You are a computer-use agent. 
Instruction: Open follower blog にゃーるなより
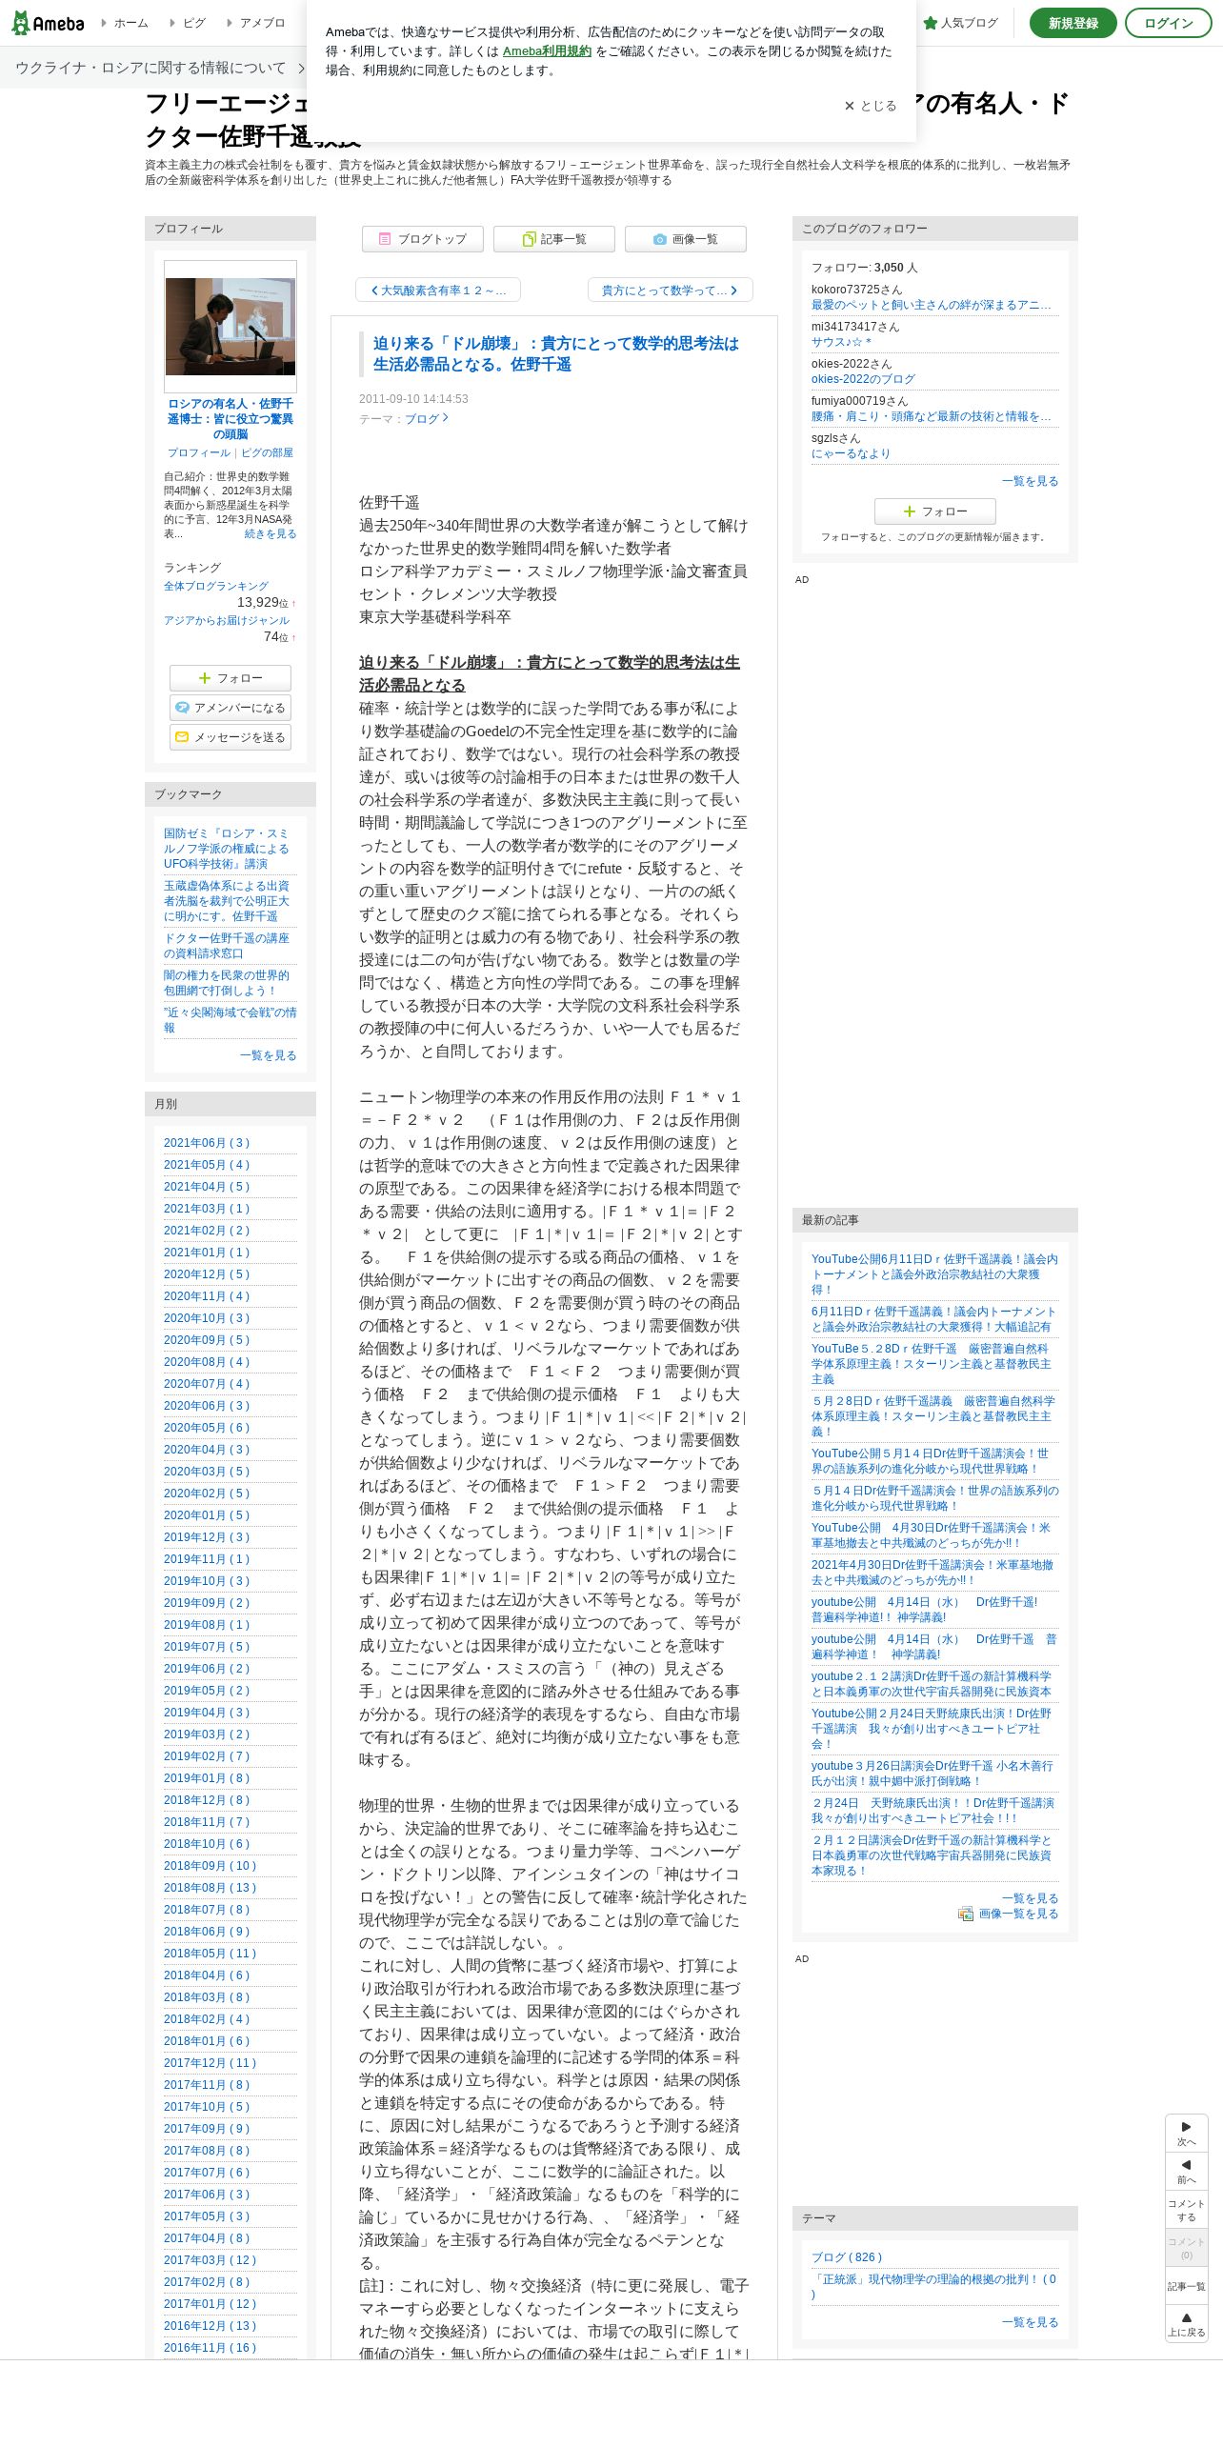[x=851, y=453]
